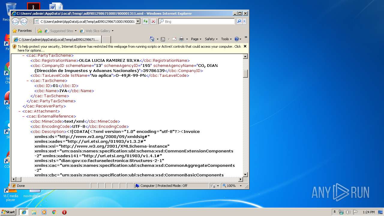Open Opera red icon in taskbar
The width and height of the screenshot is (384, 216).
(x=64, y=212)
